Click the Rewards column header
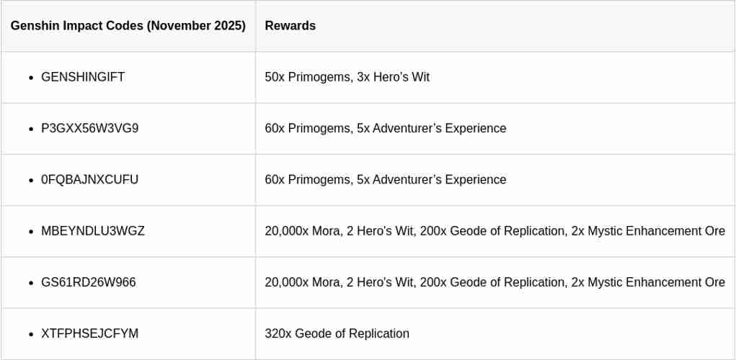This screenshot has width=736, height=360. click(x=290, y=26)
